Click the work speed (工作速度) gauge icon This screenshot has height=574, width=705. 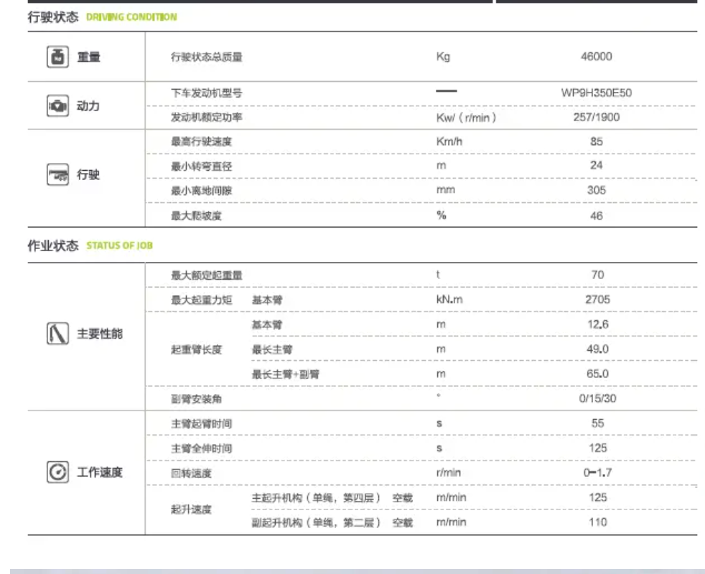57,472
